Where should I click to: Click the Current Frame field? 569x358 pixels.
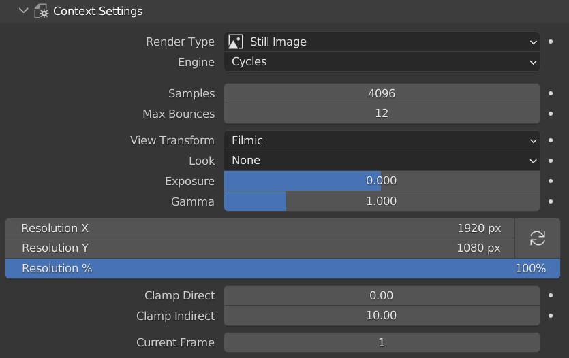point(382,342)
